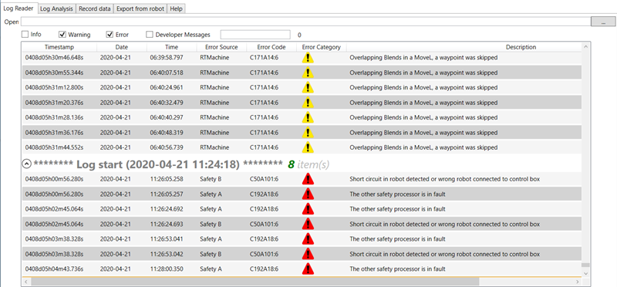Viewport: 617px width, 287px height.
Task: Click time cell 11:26:05.257
Action: 167,194
